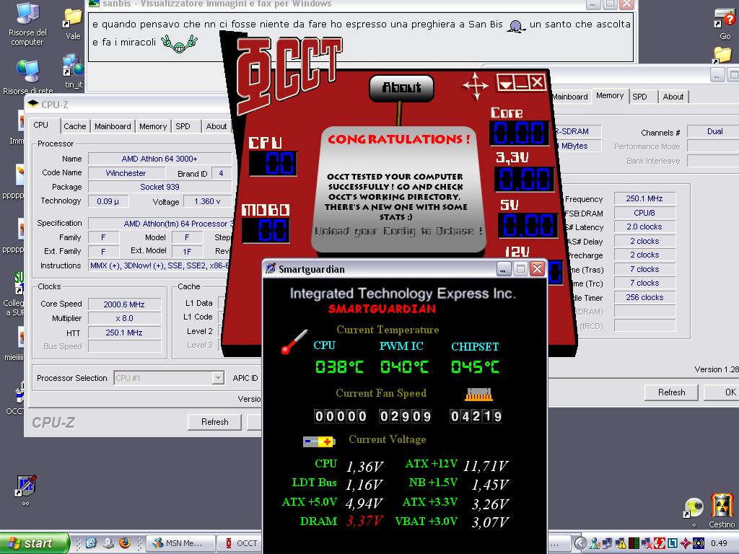Switch to MSN Messenger taskbar button
Image resolution: width=739 pixels, height=554 pixels.
181,543
